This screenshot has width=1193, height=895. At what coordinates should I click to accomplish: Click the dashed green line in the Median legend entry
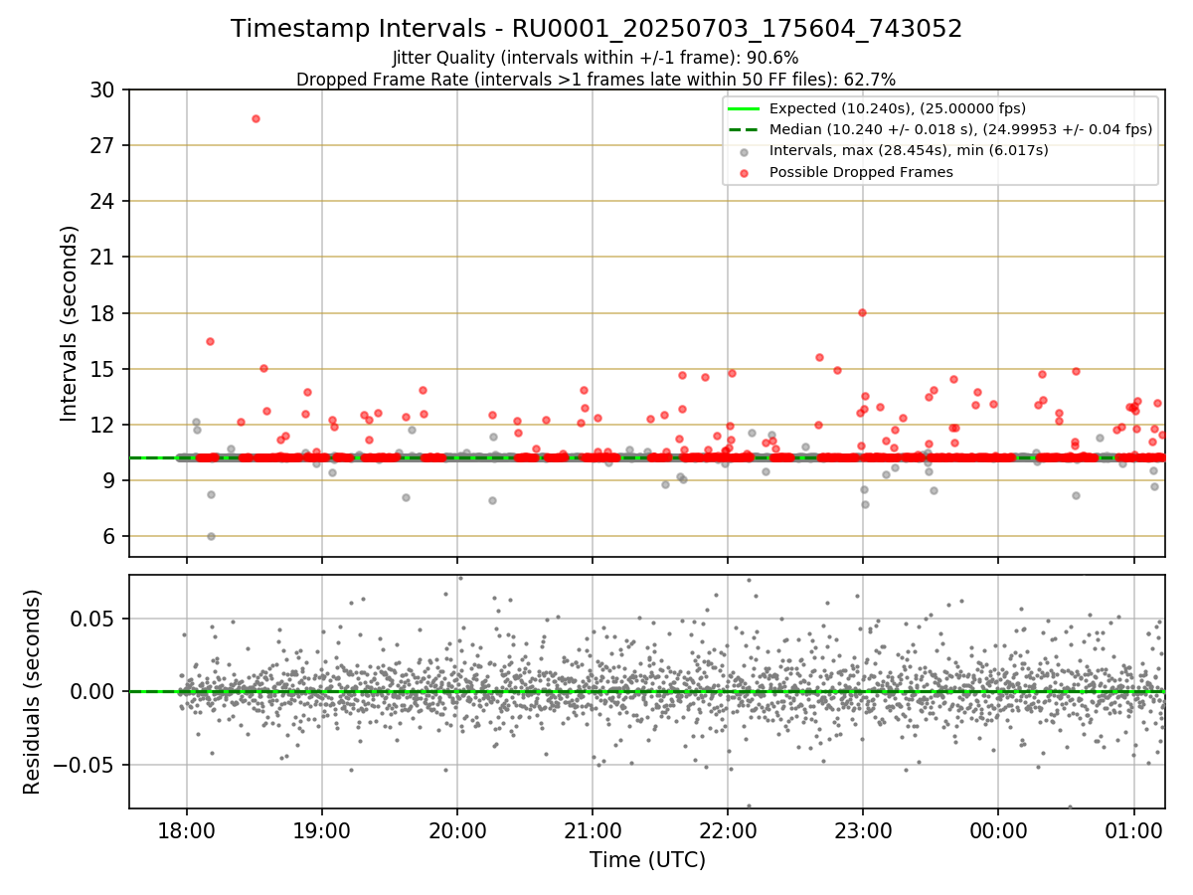point(746,129)
